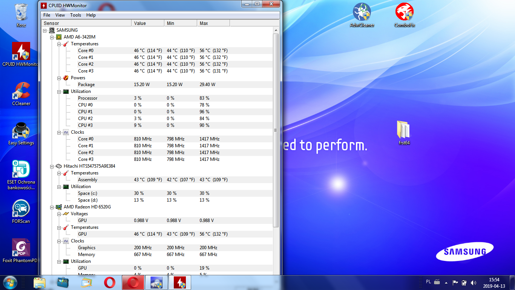
Task: Collapse Temperatures under AMD Radeon HD 6520G
Action: tap(59, 227)
